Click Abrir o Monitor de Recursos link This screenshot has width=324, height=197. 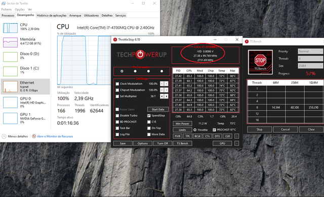55,136
